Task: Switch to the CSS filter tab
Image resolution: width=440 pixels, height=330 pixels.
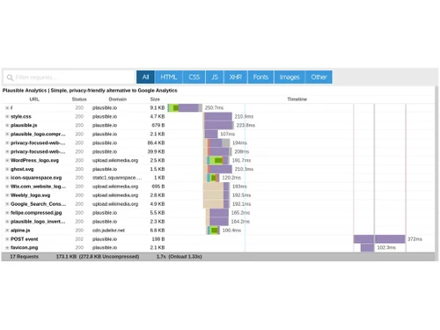Action: (x=194, y=77)
